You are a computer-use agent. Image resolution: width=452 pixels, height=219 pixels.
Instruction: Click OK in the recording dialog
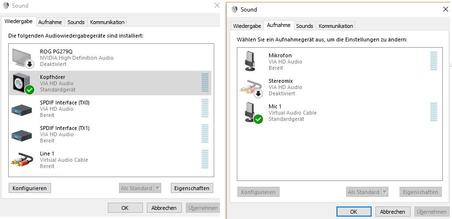354,212
